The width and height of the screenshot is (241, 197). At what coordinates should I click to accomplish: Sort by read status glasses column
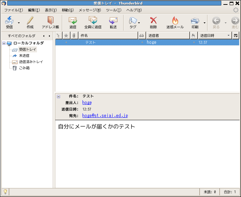click(x=142, y=36)
